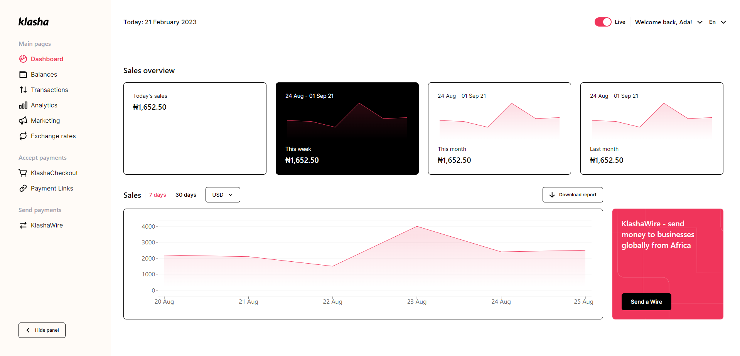
Task: Toggle the Live mode switch off
Action: (x=602, y=22)
